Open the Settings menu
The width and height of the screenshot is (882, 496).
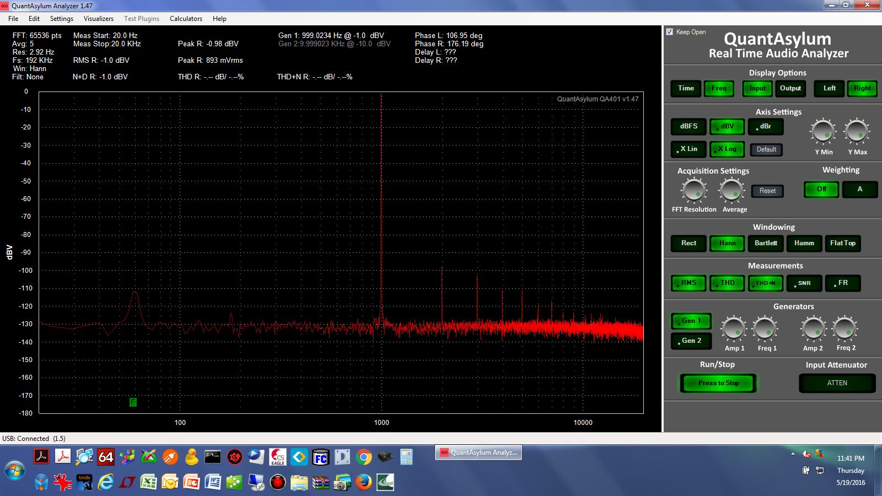[x=62, y=18]
